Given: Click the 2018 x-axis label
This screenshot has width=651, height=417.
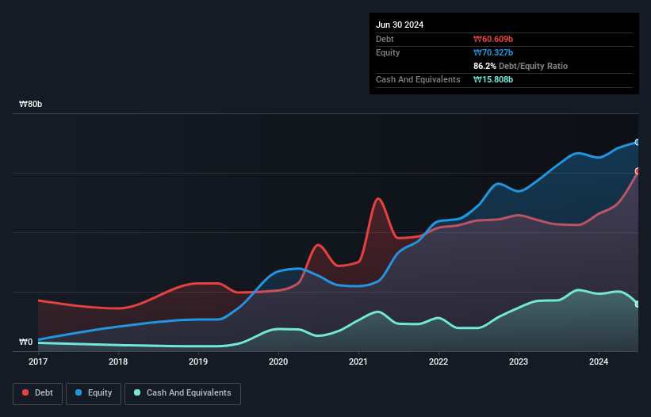Looking at the screenshot, I should 118,362.
